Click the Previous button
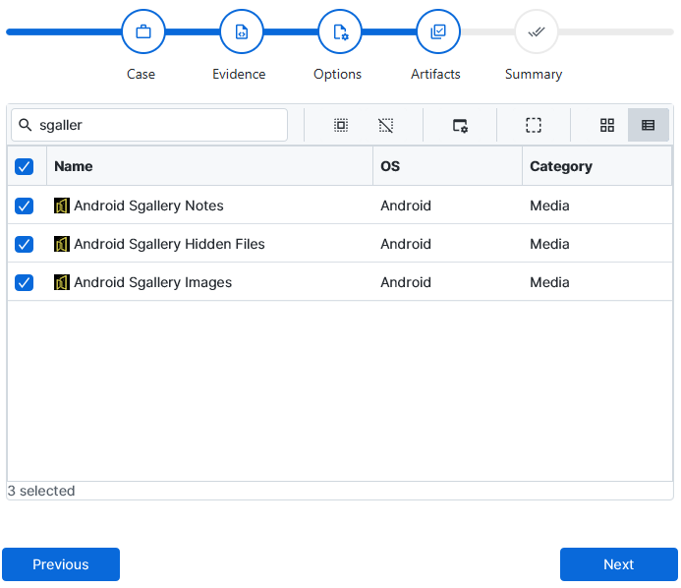Image resolution: width=681 pixels, height=588 pixels. click(61, 564)
